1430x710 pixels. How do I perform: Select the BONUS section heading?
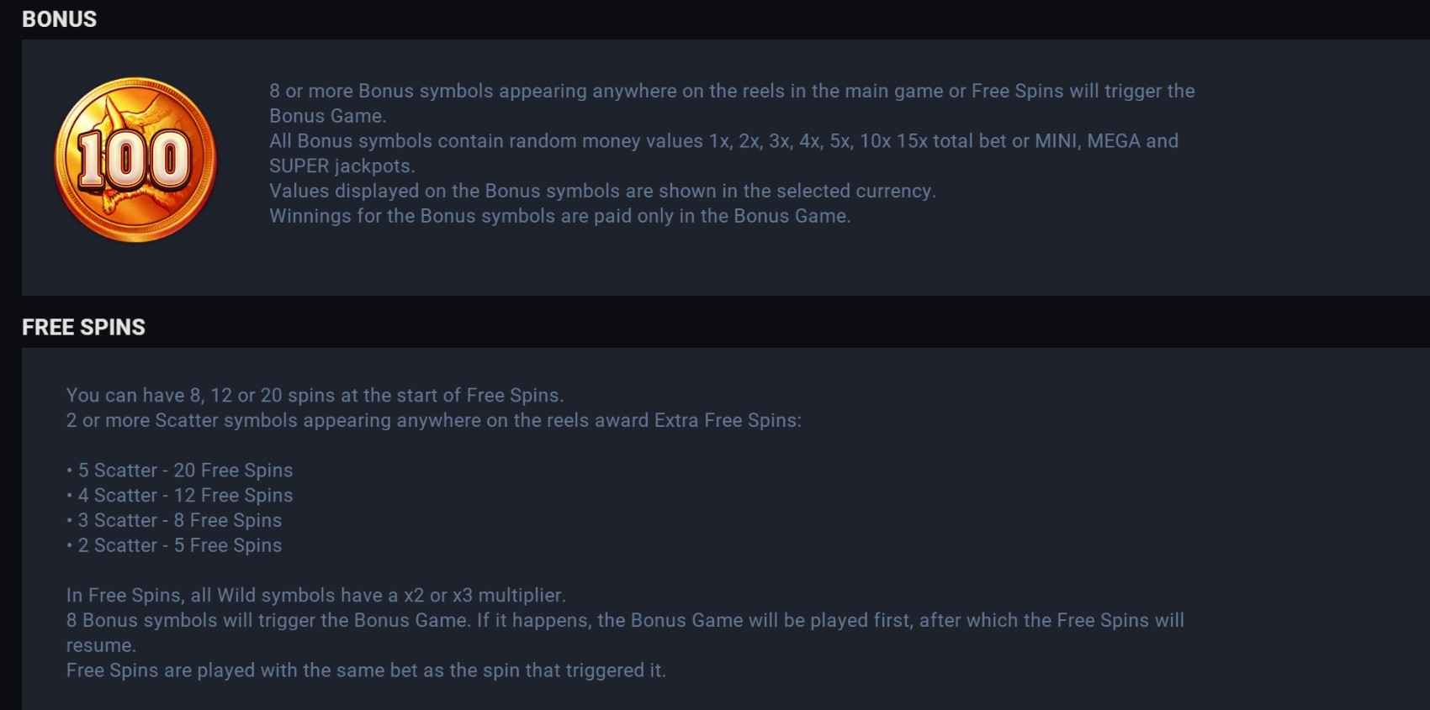click(59, 18)
